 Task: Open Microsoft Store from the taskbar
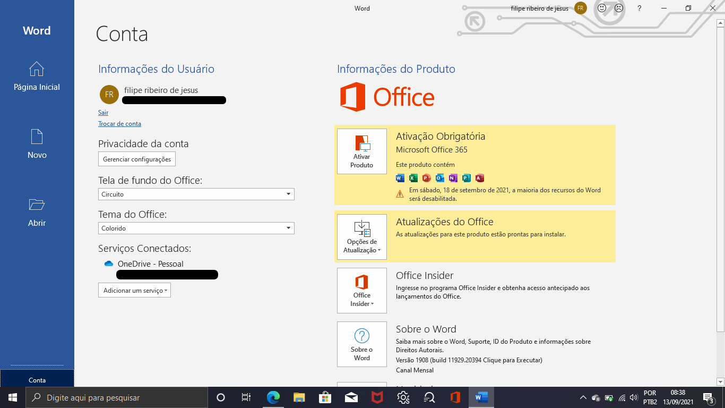coord(325,397)
